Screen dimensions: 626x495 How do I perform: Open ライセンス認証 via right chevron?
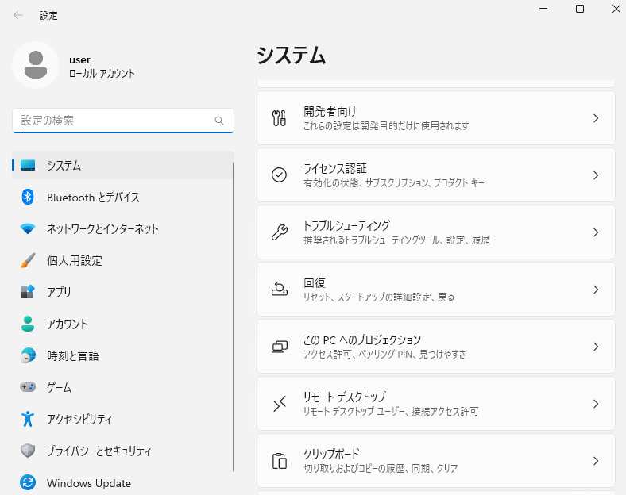coord(596,175)
